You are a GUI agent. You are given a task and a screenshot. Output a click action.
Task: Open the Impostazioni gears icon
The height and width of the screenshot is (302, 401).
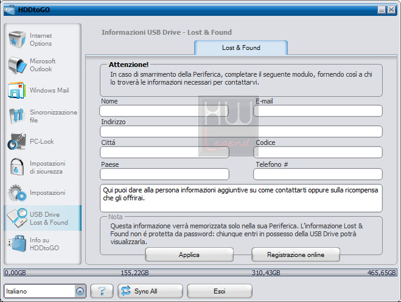(x=17, y=192)
